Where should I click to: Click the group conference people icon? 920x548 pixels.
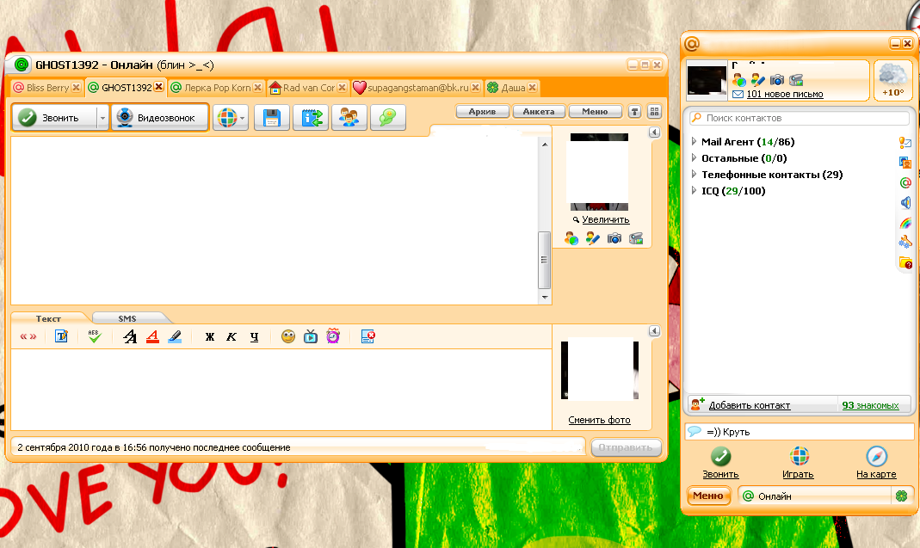[x=349, y=118]
